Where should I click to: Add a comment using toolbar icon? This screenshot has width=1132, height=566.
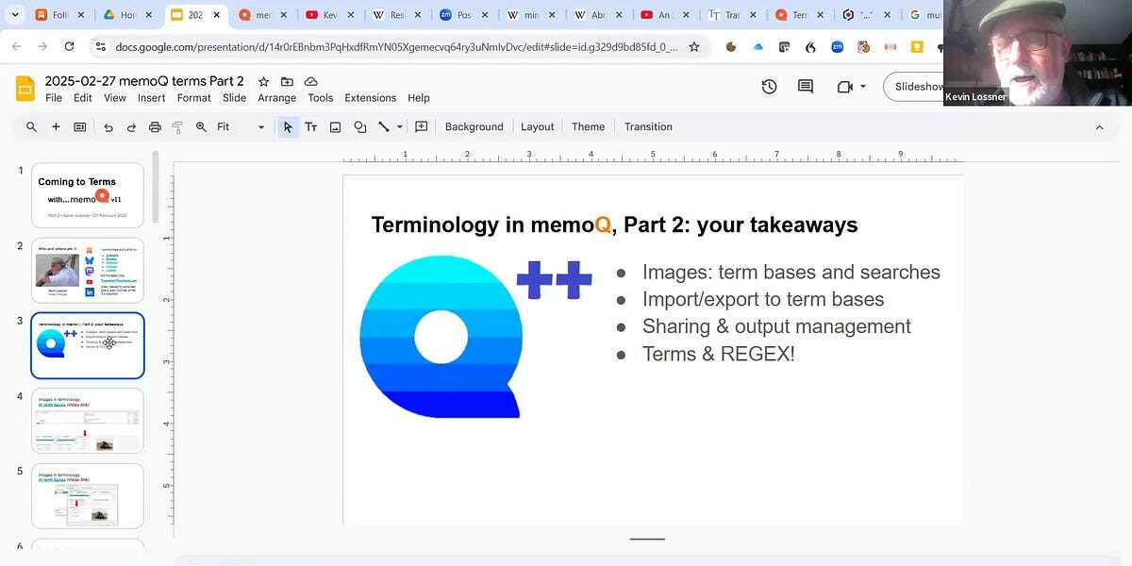pyautogui.click(x=421, y=126)
